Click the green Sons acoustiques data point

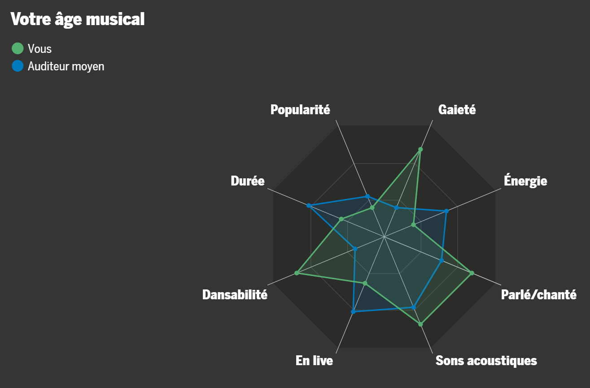(420, 324)
